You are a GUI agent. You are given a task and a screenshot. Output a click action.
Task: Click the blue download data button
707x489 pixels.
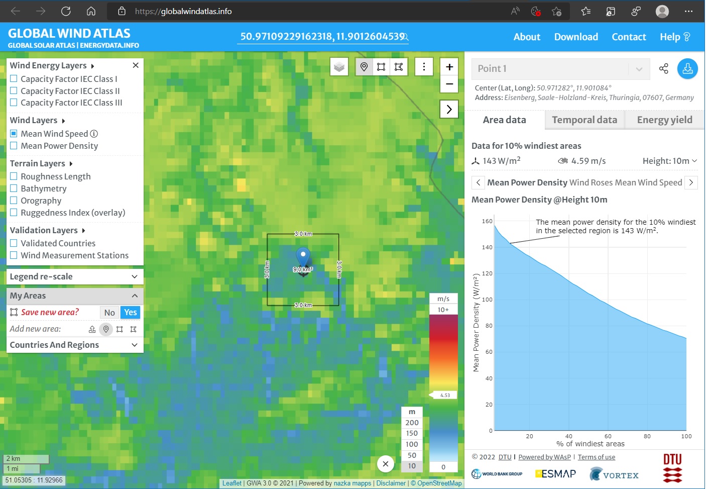[687, 69]
